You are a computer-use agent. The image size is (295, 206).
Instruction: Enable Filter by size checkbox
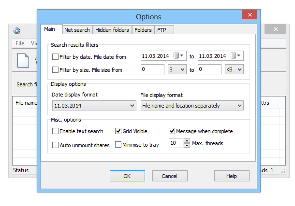tap(56, 70)
